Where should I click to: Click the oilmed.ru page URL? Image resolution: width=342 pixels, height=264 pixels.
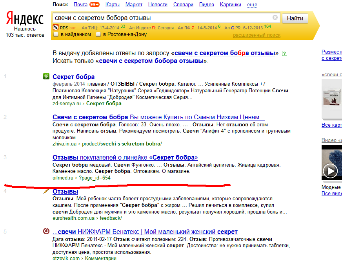[81, 178]
